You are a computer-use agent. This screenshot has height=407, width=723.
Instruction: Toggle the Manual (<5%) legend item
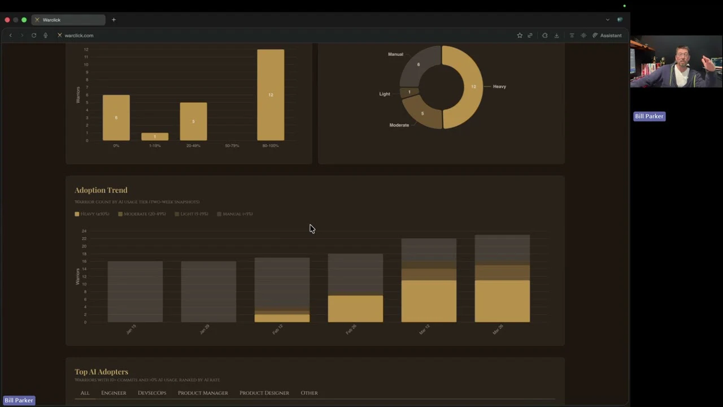pyautogui.click(x=235, y=214)
